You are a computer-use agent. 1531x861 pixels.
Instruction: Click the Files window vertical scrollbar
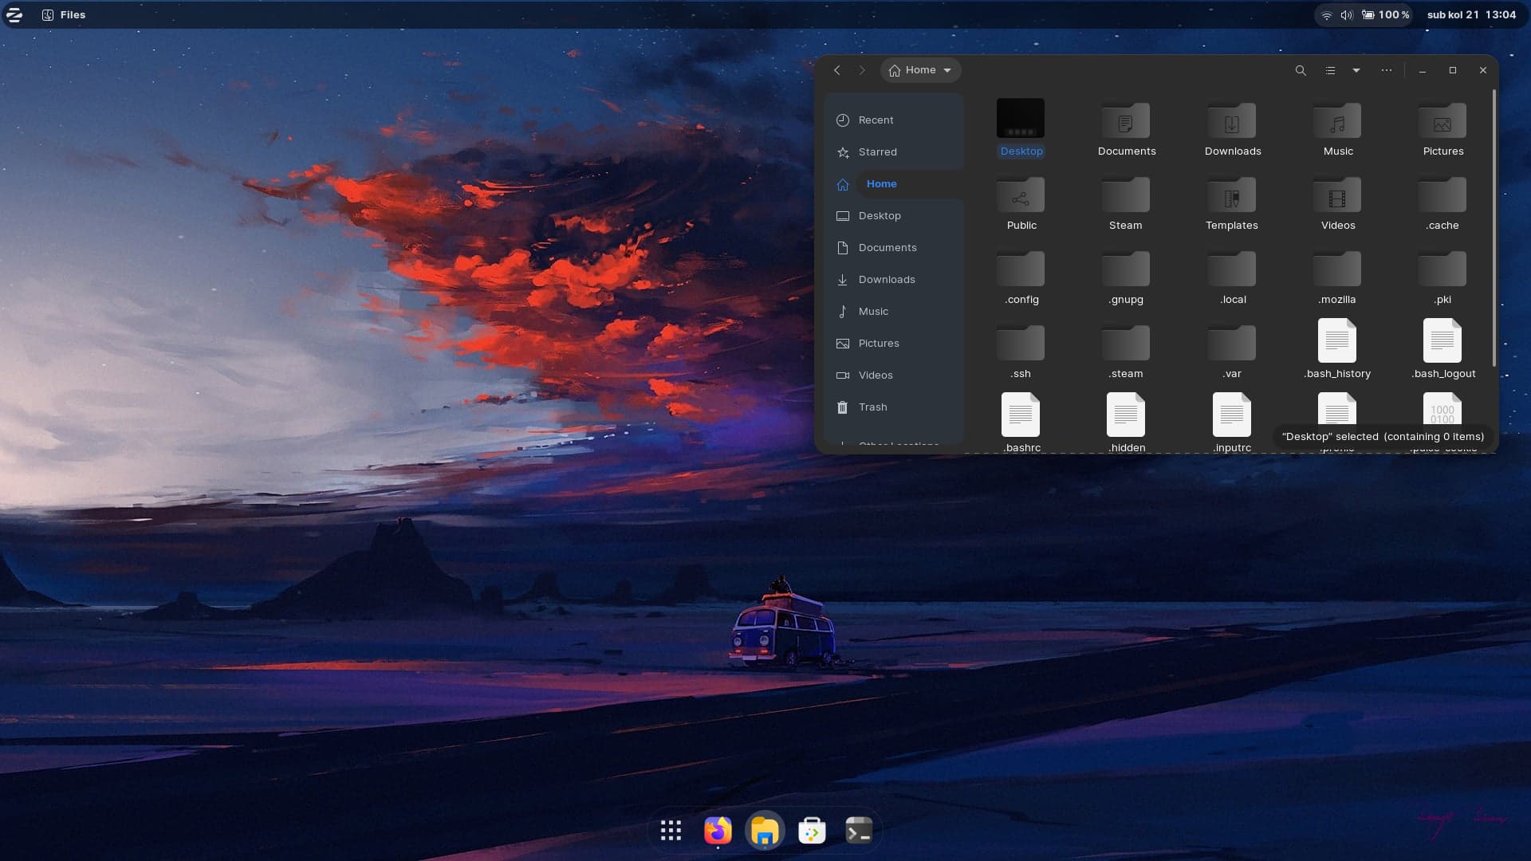(1494, 230)
